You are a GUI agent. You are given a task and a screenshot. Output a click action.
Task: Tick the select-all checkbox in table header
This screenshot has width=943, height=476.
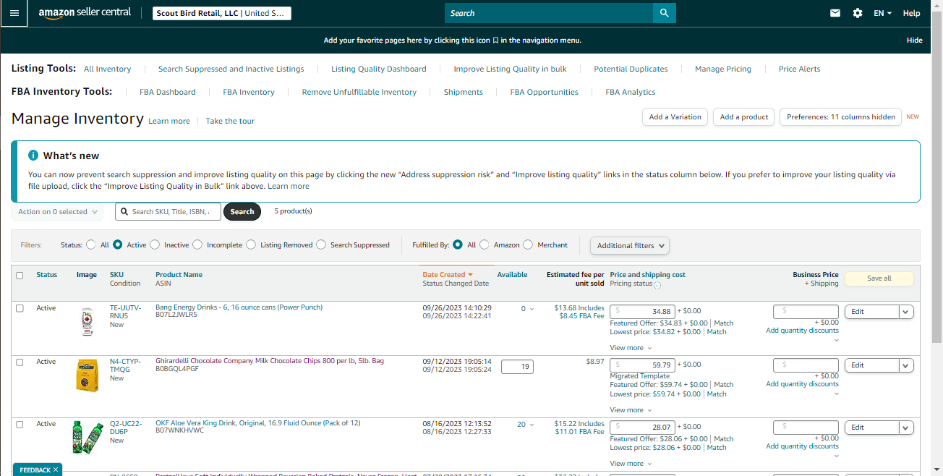pos(20,275)
